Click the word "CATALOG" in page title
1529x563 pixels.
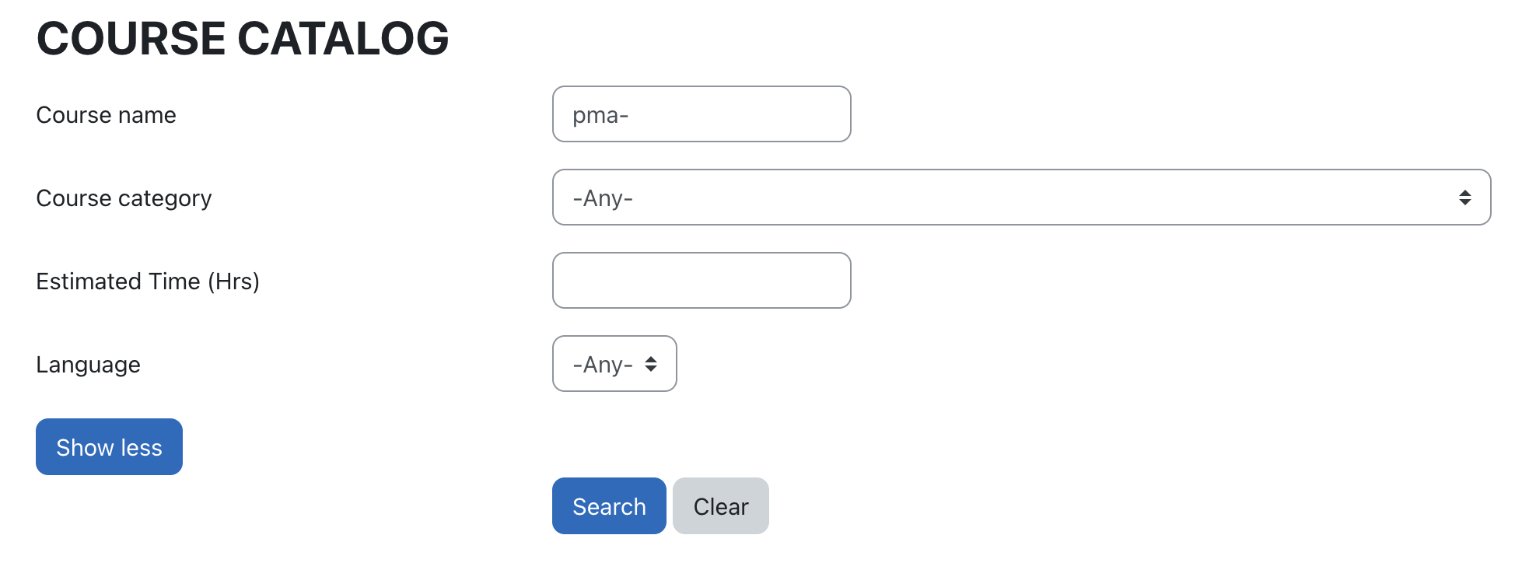point(343,39)
